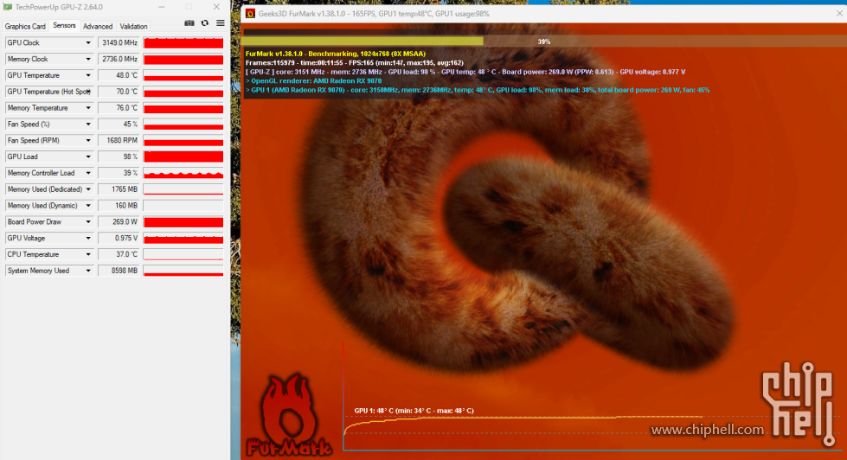The width and height of the screenshot is (847, 460).
Task: Open the Advanced tab
Action: click(98, 26)
